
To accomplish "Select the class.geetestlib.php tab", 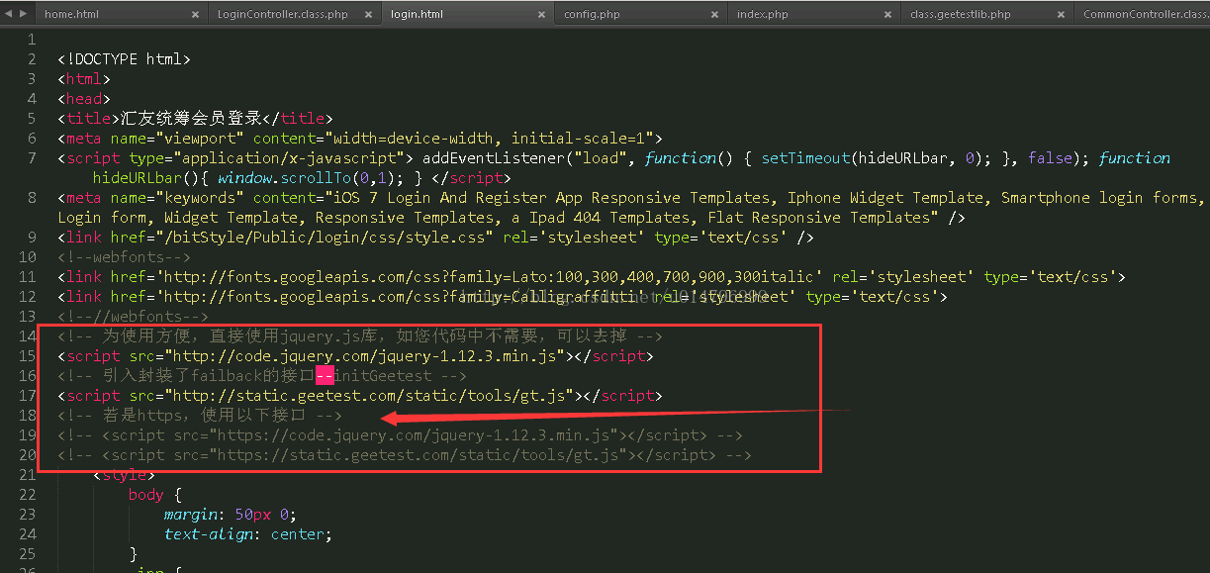I will pos(961,14).
